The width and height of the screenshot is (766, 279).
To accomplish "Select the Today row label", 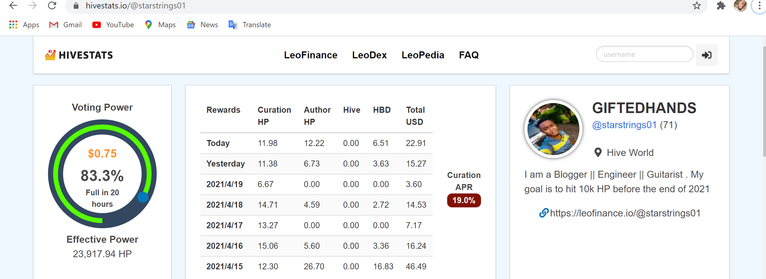I will 218,143.
